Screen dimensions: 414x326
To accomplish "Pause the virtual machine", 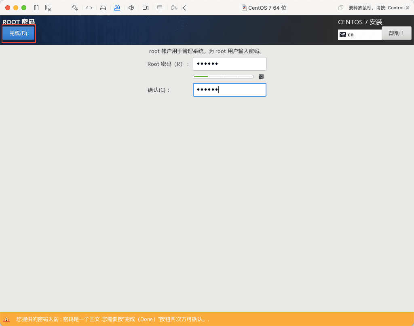I will pyautogui.click(x=36, y=8).
